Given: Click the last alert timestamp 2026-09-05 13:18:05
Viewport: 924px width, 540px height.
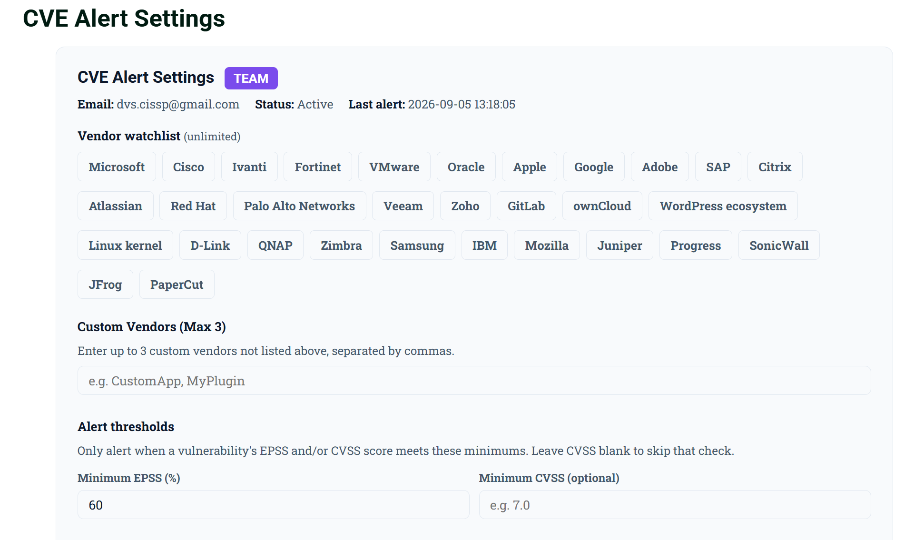Looking at the screenshot, I should coord(462,104).
